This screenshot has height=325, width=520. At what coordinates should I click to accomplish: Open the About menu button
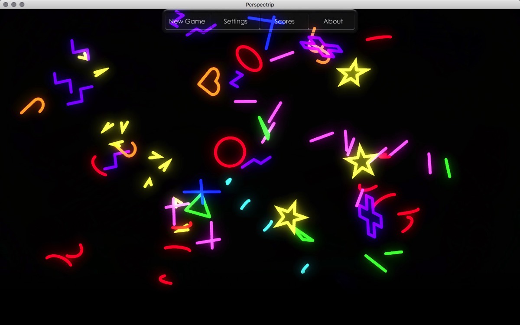tap(333, 21)
